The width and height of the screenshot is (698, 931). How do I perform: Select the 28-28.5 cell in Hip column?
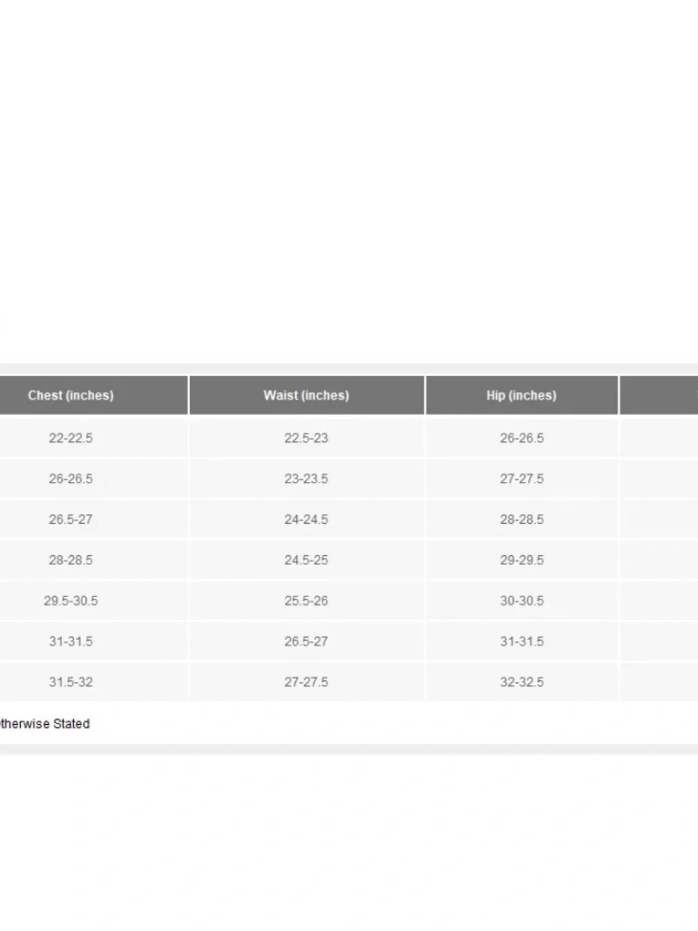click(521, 520)
